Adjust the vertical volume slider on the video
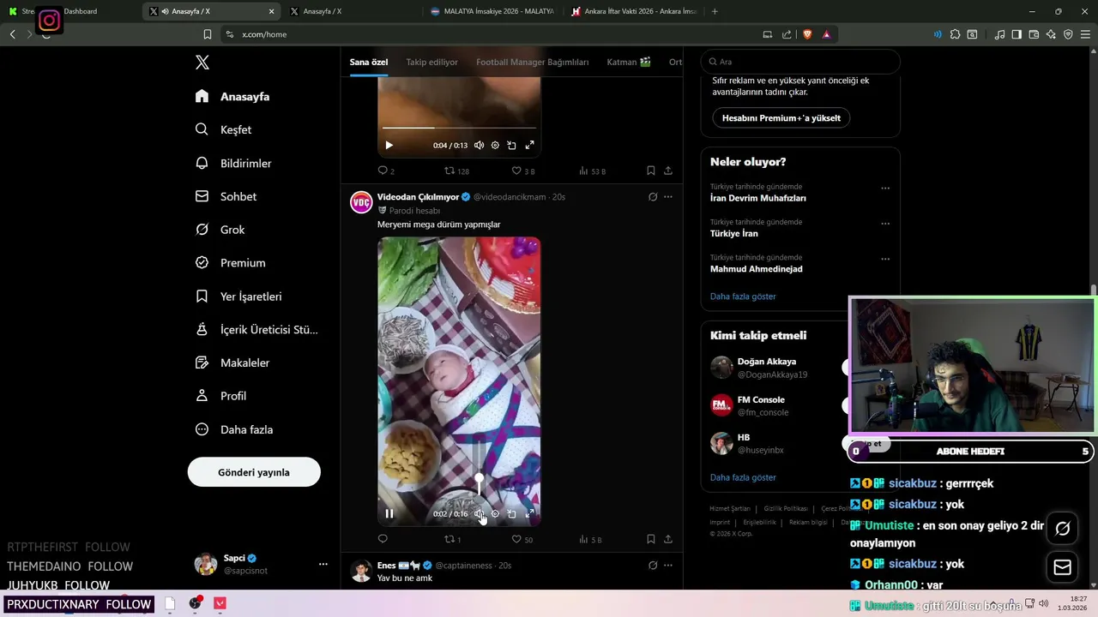This screenshot has height=617, width=1098. click(479, 470)
